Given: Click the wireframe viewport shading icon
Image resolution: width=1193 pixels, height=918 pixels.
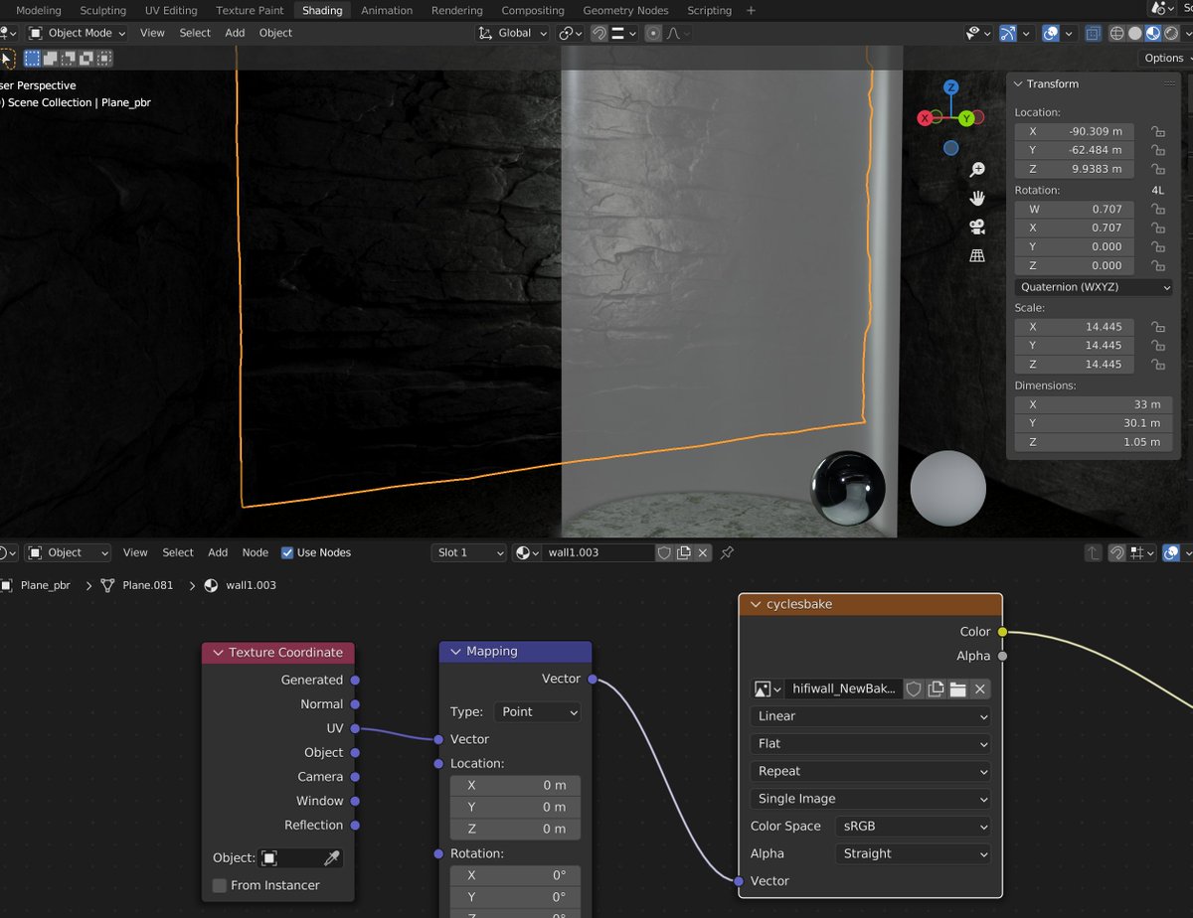Looking at the screenshot, I should coord(1116,33).
